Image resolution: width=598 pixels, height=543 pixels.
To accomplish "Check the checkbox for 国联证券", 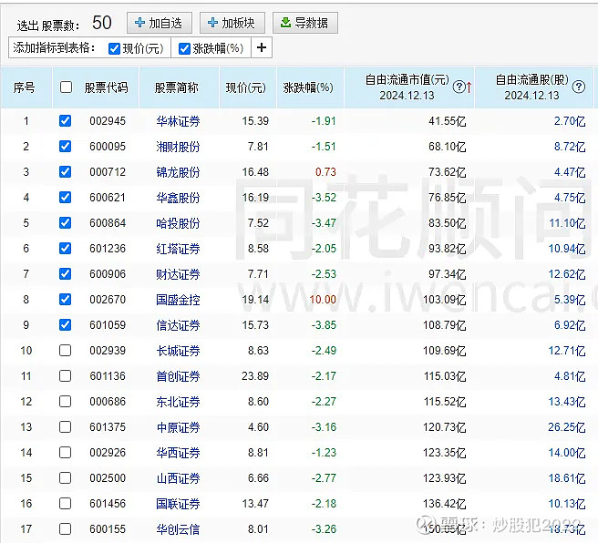I will coord(66,504).
